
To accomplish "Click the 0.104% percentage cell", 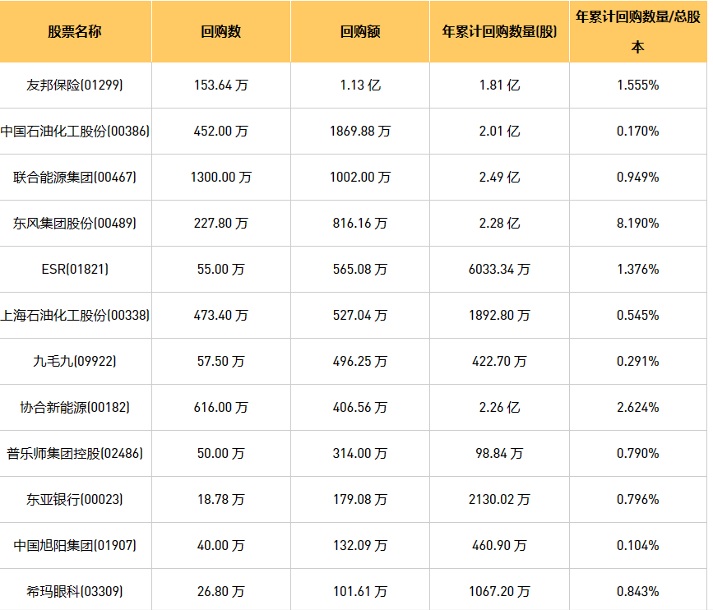I will pos(638,545).
